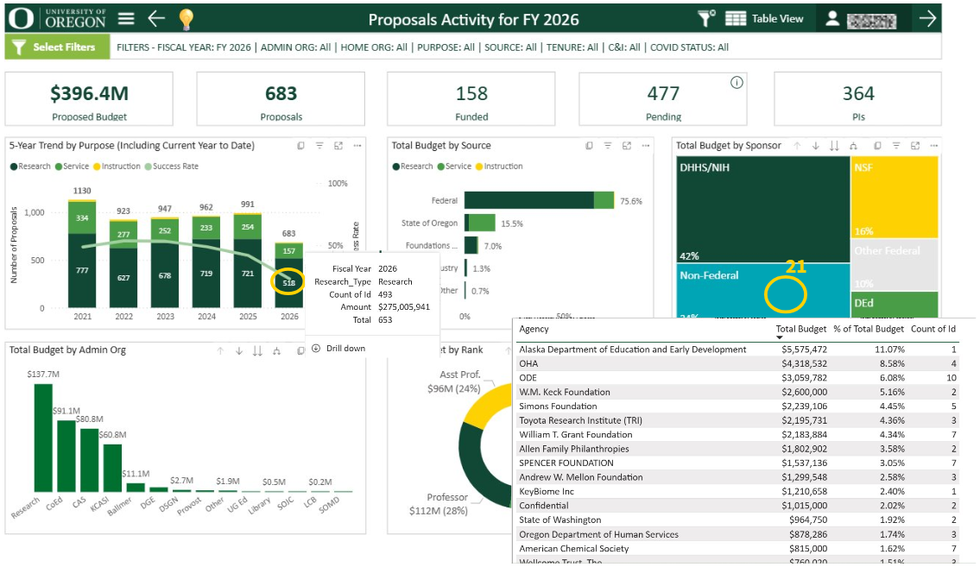Select the KCASI bar in Admin Org chart

click(x=112, y=469)
